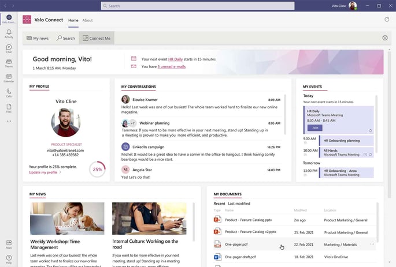Click recurring icon on HR Daily event

[x=370, y=131]
